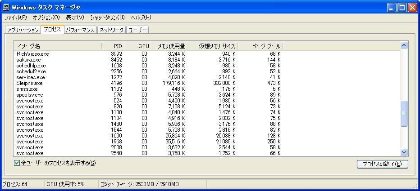Click memory usage value 448 K

(178, 89)
